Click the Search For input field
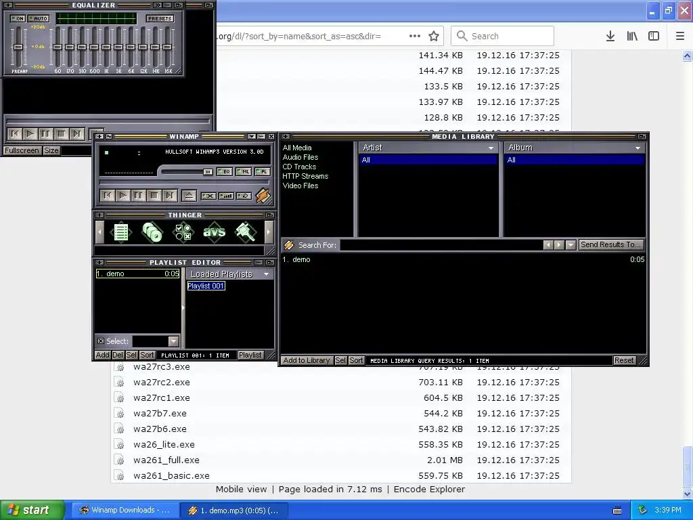The height and width of the screenshot is (520, 693). (441, 245)
